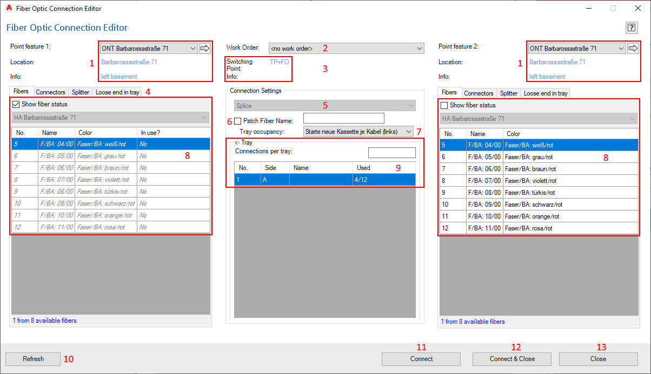Close the window with title bar X

click(638, 8)
